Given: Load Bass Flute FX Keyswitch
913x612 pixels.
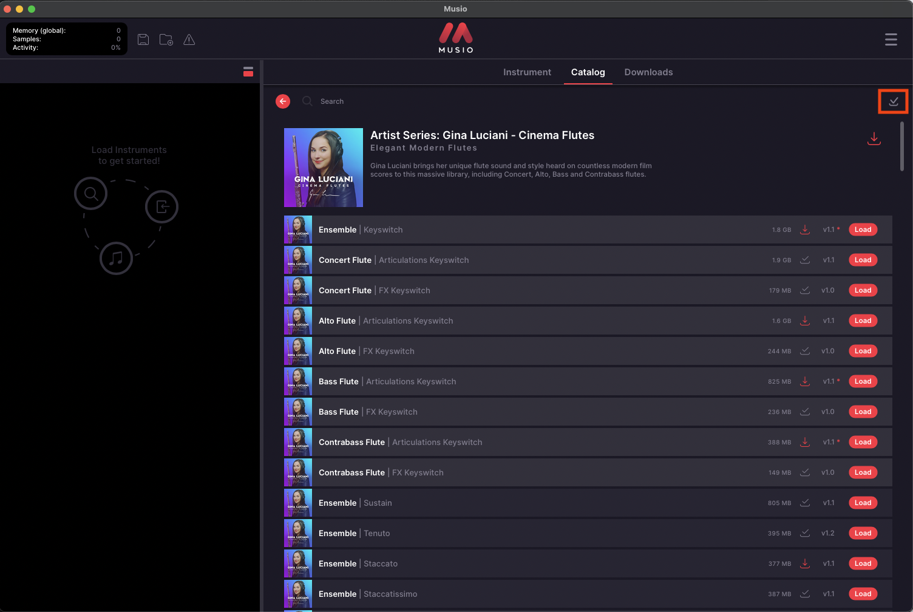Looking at the screenshot, I should [863, 412].
